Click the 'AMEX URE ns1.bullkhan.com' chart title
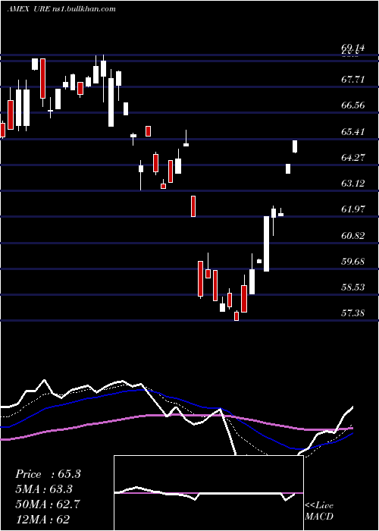 click(x=62, y=9)
